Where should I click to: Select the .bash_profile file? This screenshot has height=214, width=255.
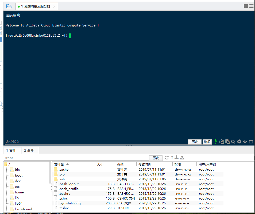tap(138, 189)
